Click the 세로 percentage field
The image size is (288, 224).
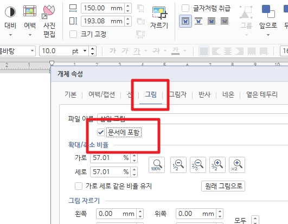pos(110,172)
